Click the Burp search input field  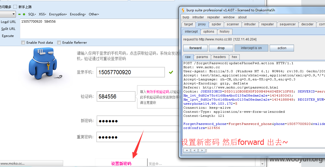click(266, 151)
